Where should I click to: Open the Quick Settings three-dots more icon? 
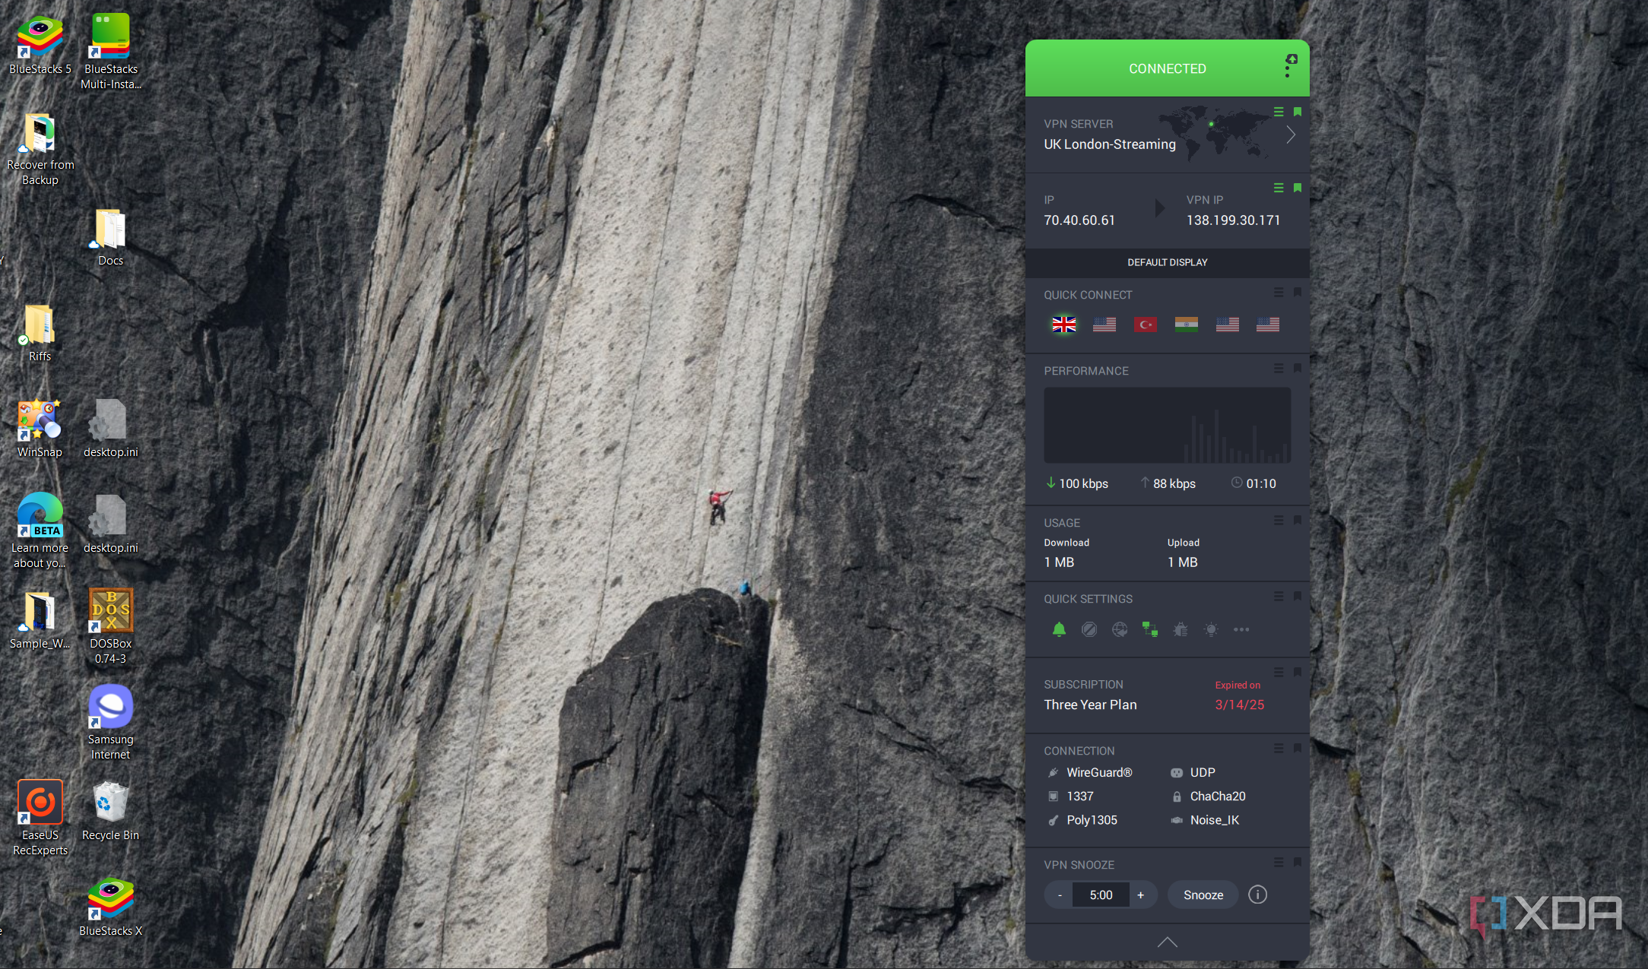[x=1241, y=629]
